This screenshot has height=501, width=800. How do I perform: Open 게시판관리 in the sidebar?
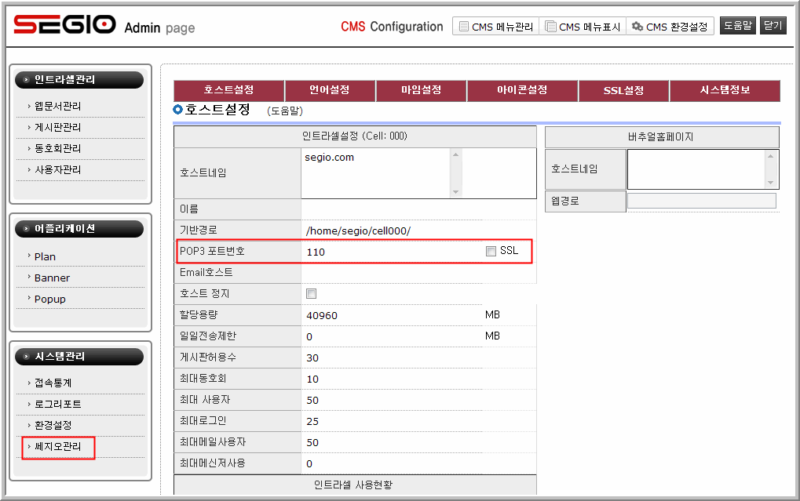(58, 127)
